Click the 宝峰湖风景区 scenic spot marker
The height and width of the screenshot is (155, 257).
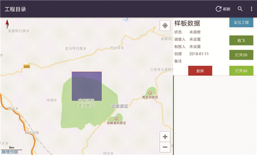pos(117,118)
